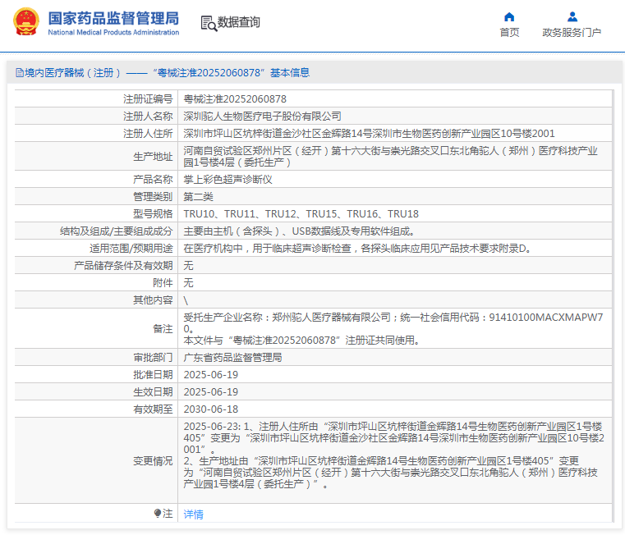Click registrant name 深圳驼人生物医疗电子股份有限公司
625x535 pixels.
(262, 116)
